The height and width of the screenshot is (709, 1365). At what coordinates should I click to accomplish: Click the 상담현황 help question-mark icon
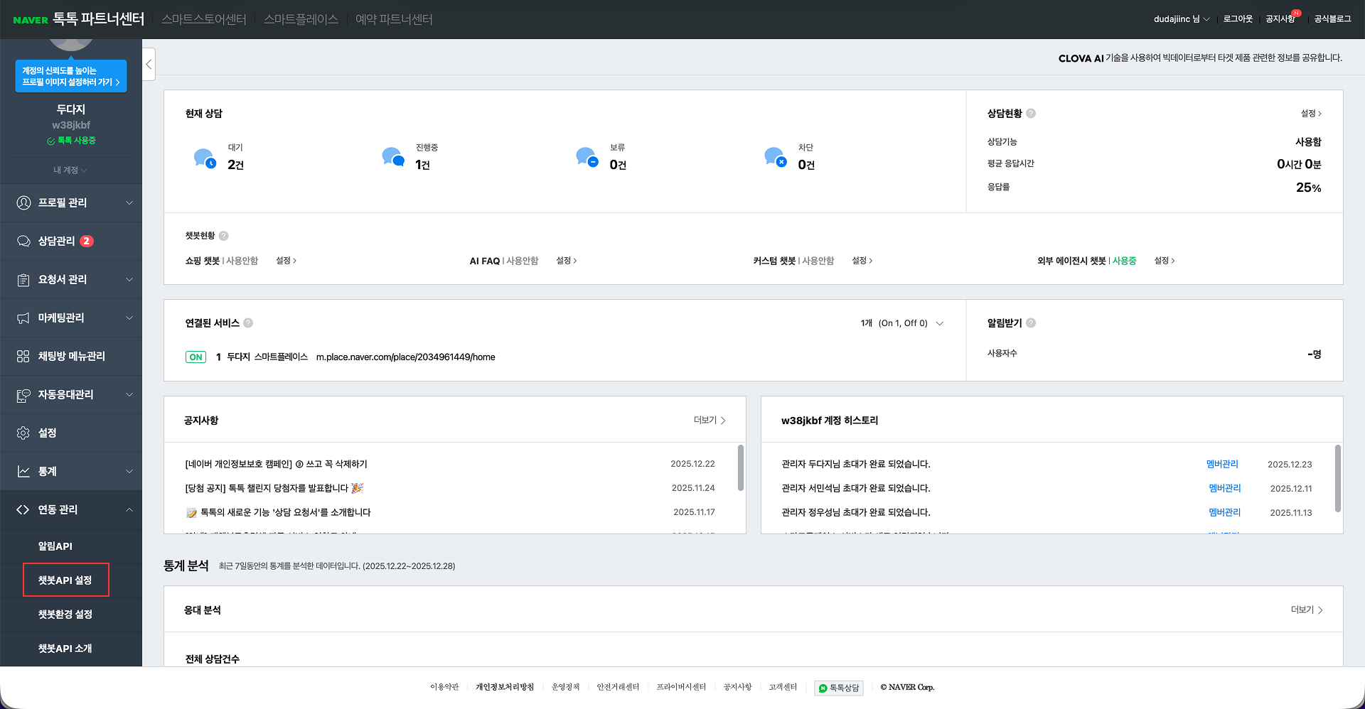coord(1032,113)
